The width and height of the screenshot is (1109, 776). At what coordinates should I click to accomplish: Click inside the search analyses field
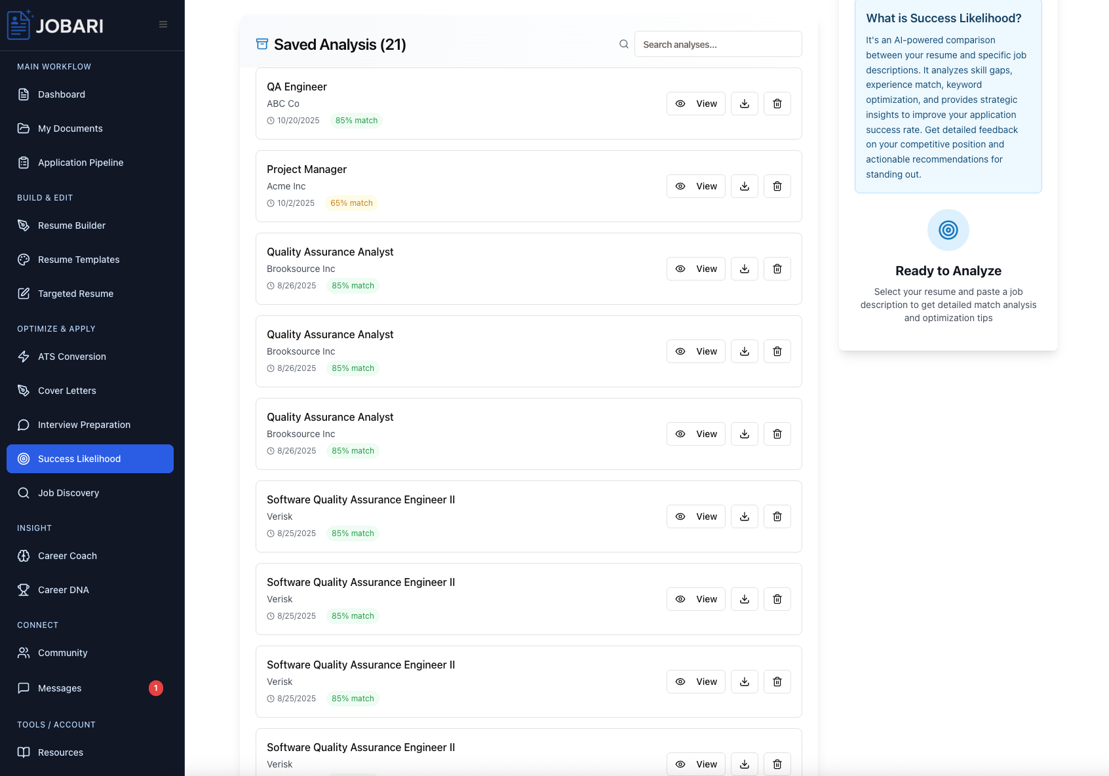point(718,44)
